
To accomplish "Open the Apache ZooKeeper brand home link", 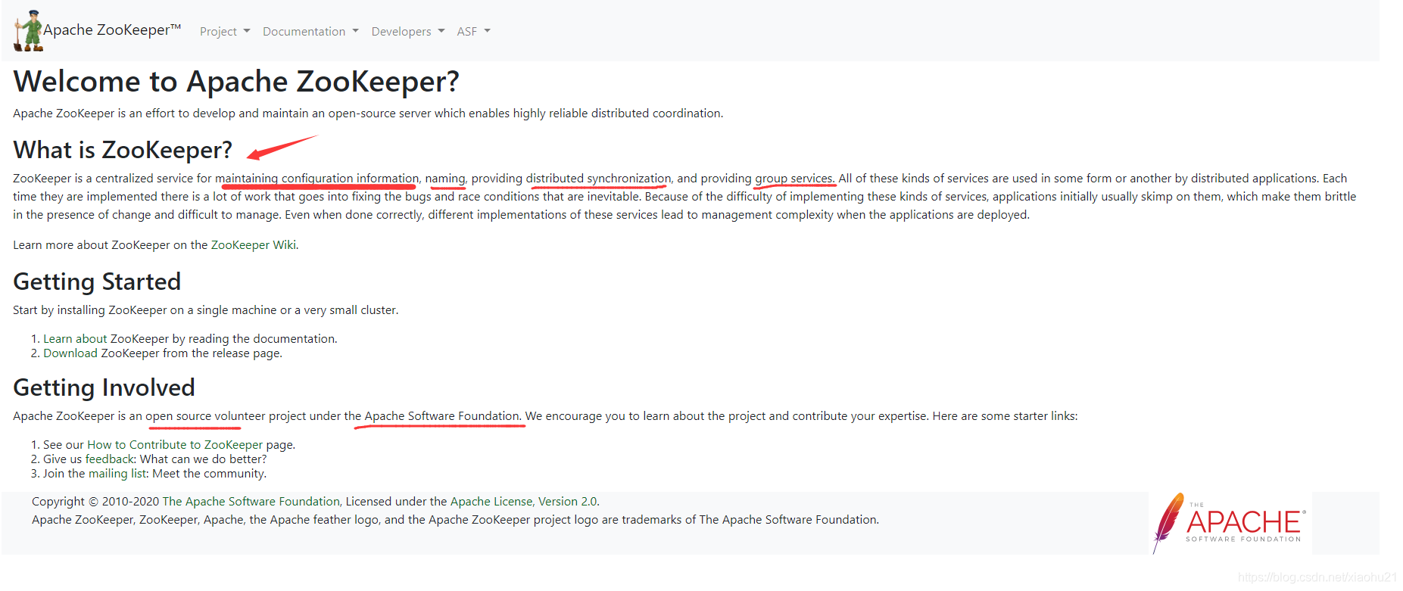I will pyautogui.click(x=112, y=30).
